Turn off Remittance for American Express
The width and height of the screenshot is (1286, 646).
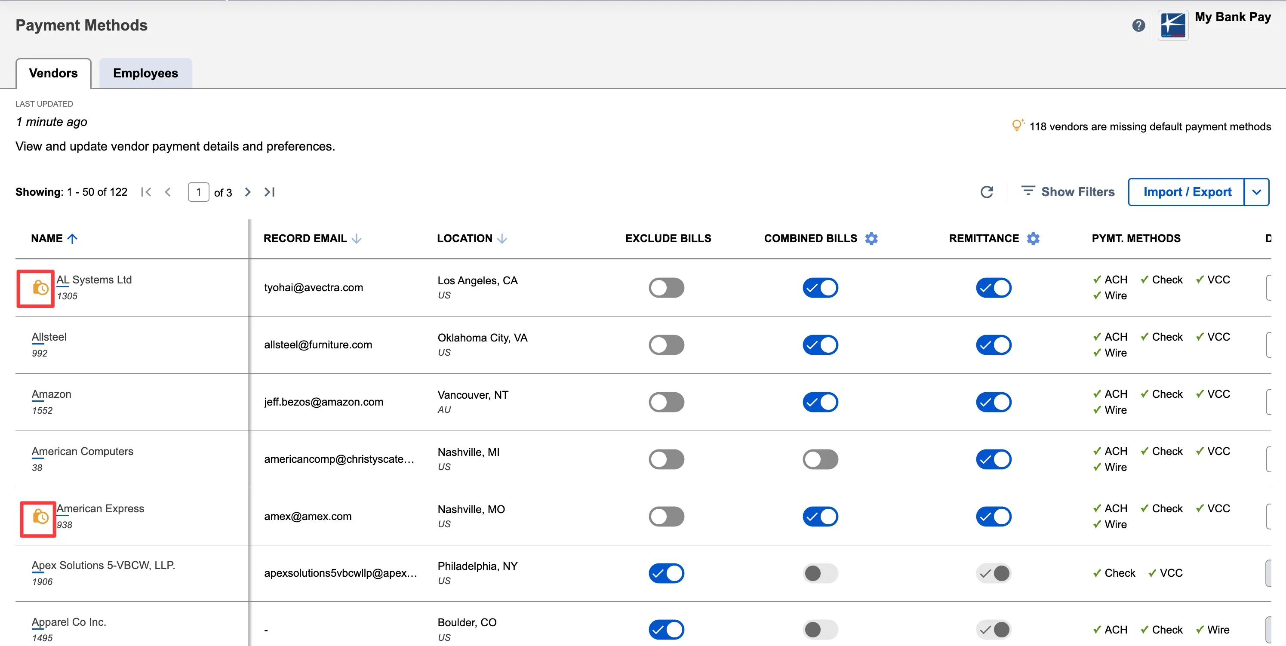pos(994,516)
